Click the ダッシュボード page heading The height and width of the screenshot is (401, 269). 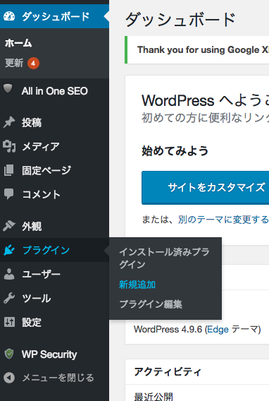180,20
